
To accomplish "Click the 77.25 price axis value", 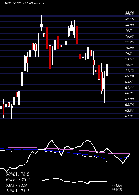I will click(x=130, y=42).
